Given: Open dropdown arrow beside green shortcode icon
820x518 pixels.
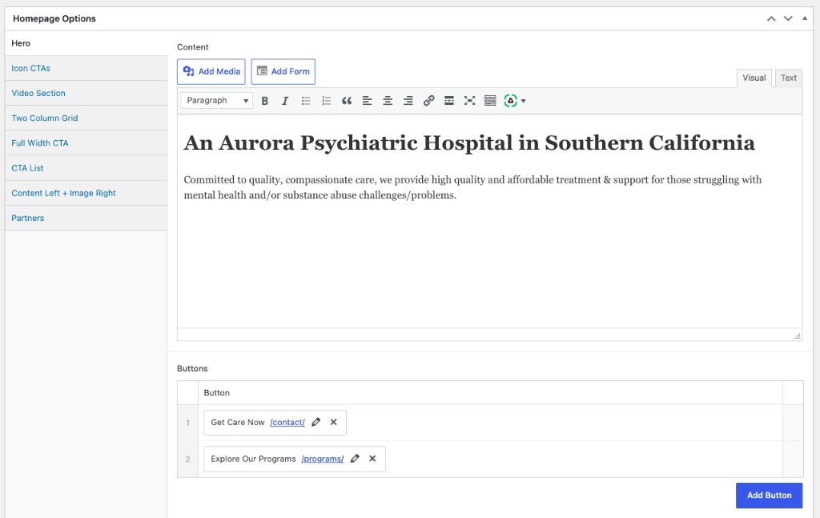Looking at the screenshot, I should click(523, 101).
